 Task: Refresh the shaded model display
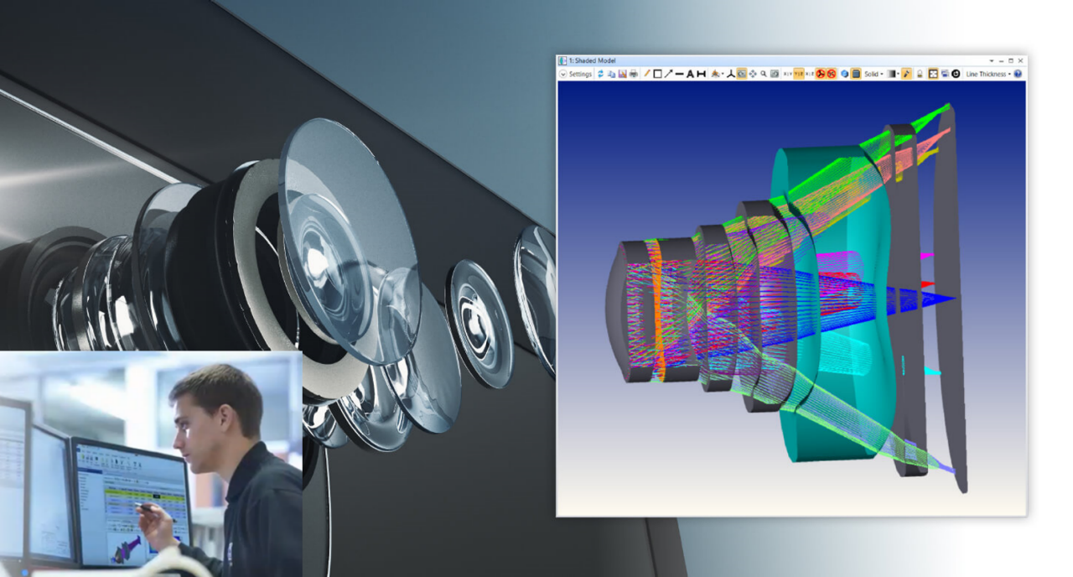[602, 74]
